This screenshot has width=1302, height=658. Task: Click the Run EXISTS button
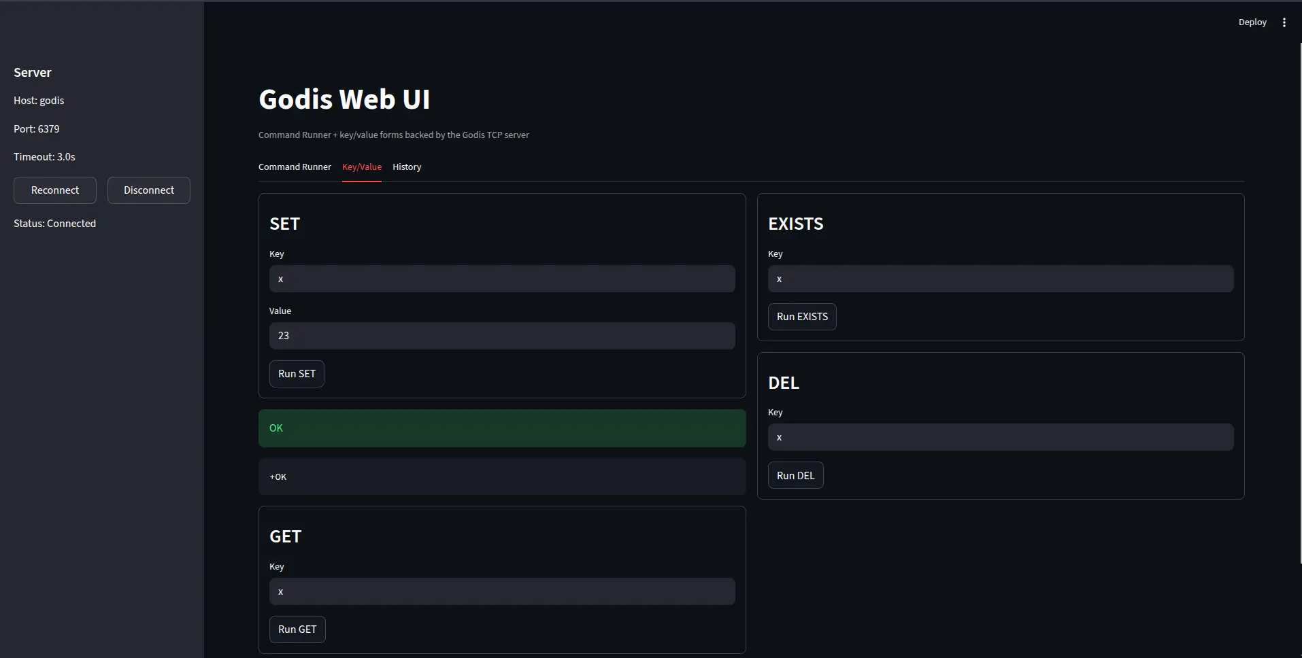(802, 317)
